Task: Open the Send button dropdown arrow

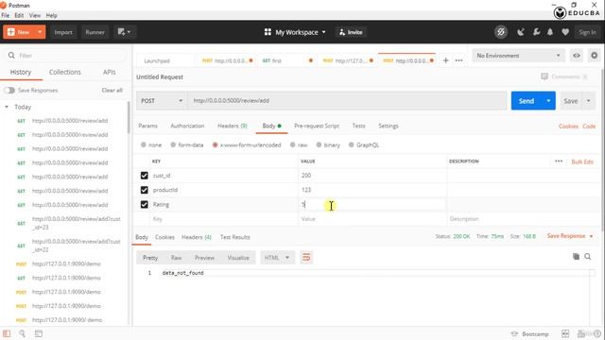Action: point(548,101)
